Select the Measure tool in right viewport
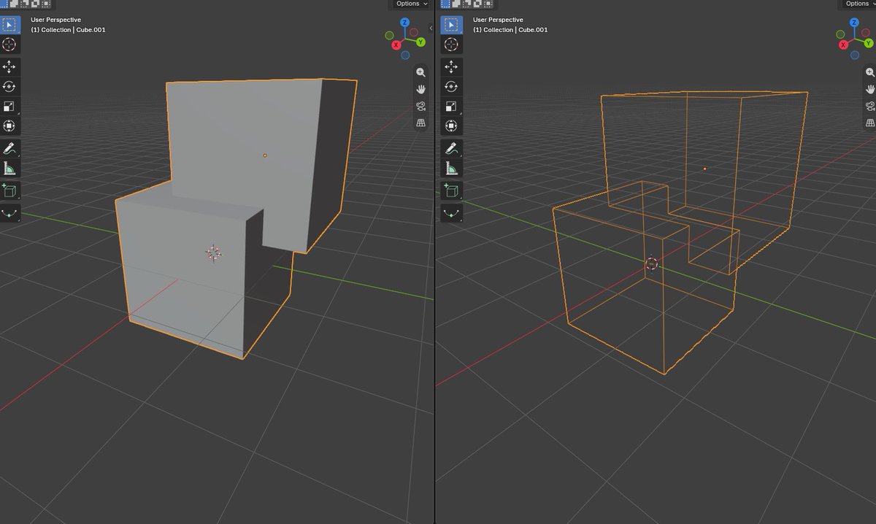 452,169
